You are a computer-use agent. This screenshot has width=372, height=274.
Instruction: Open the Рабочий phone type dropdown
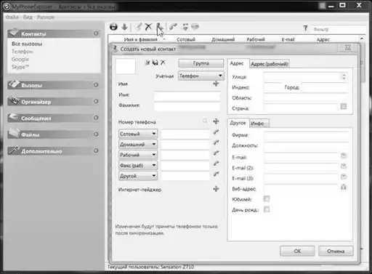click(138, 155)
